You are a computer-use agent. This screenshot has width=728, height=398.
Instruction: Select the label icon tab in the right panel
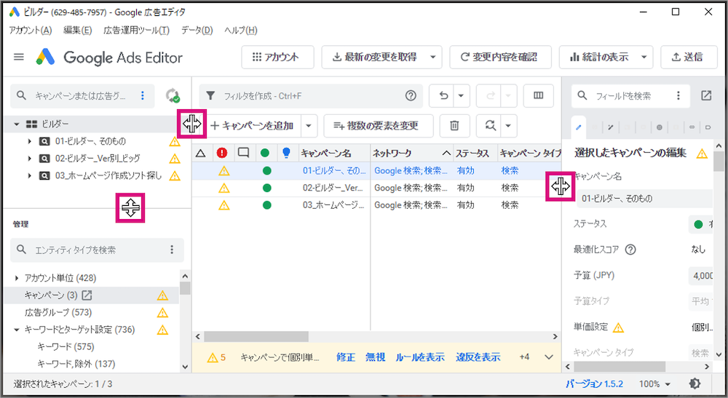[x=708, y=127]
